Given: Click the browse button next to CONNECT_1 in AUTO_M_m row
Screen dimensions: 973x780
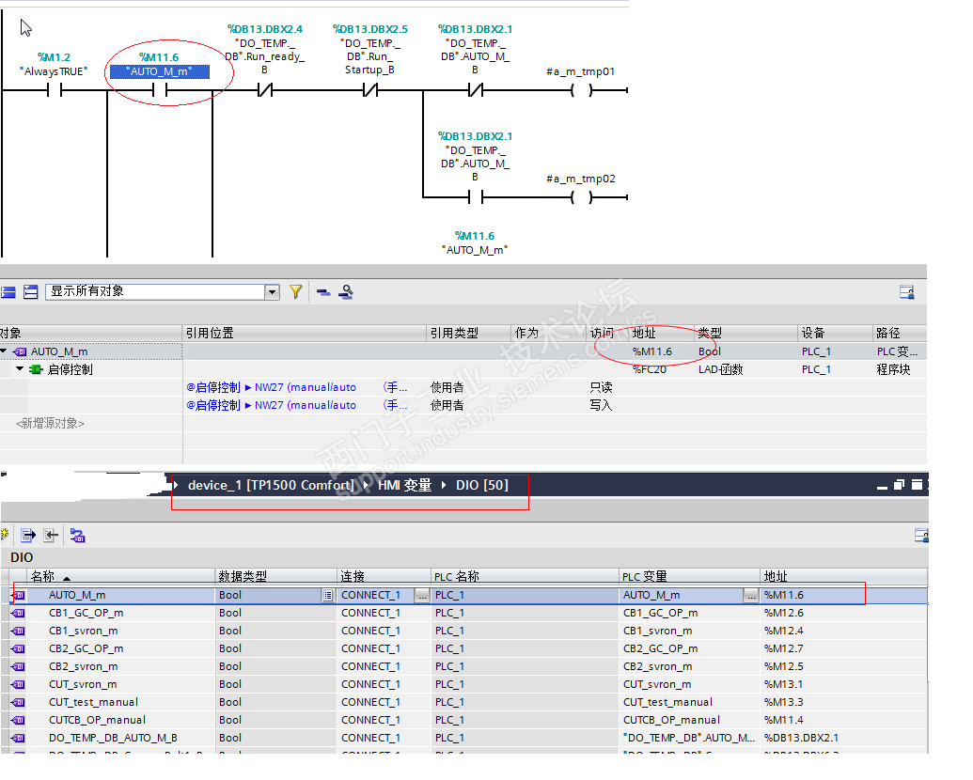Looking at the screenshot, I should click(x=422, y=596).
